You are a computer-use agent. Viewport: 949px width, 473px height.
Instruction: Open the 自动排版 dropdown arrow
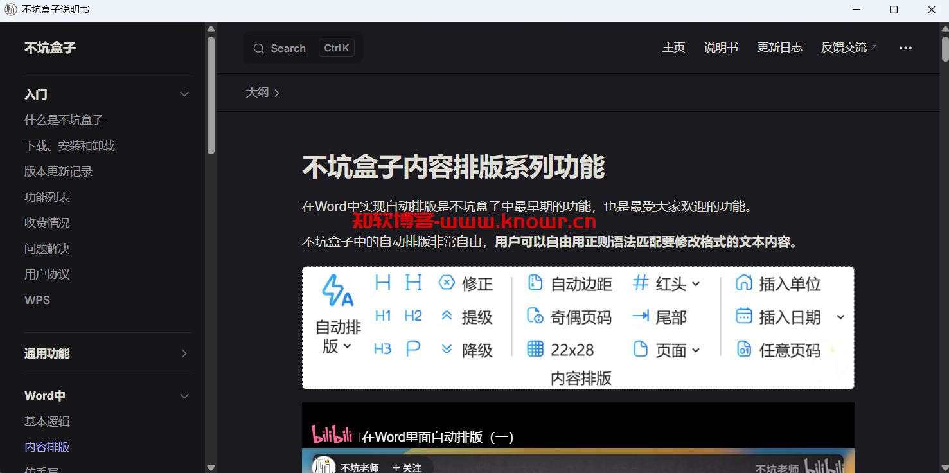point(348,346)
